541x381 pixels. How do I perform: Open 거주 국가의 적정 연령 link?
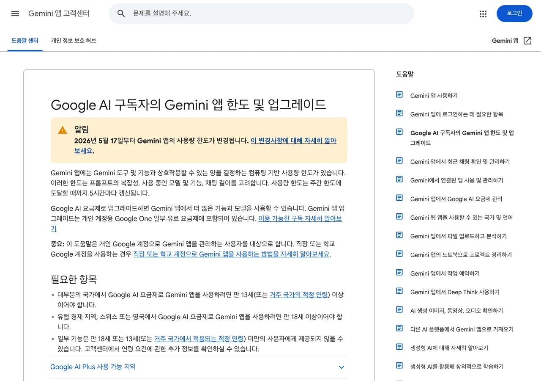click(x=298, y=295)
